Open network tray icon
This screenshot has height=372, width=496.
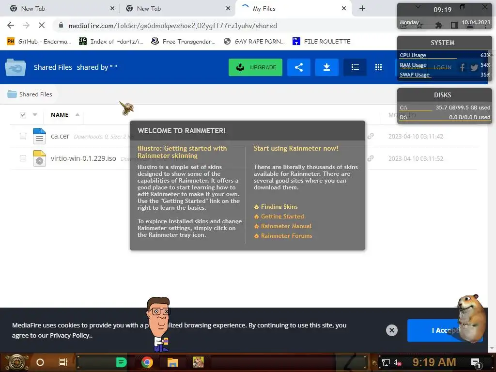click(386, 362)
